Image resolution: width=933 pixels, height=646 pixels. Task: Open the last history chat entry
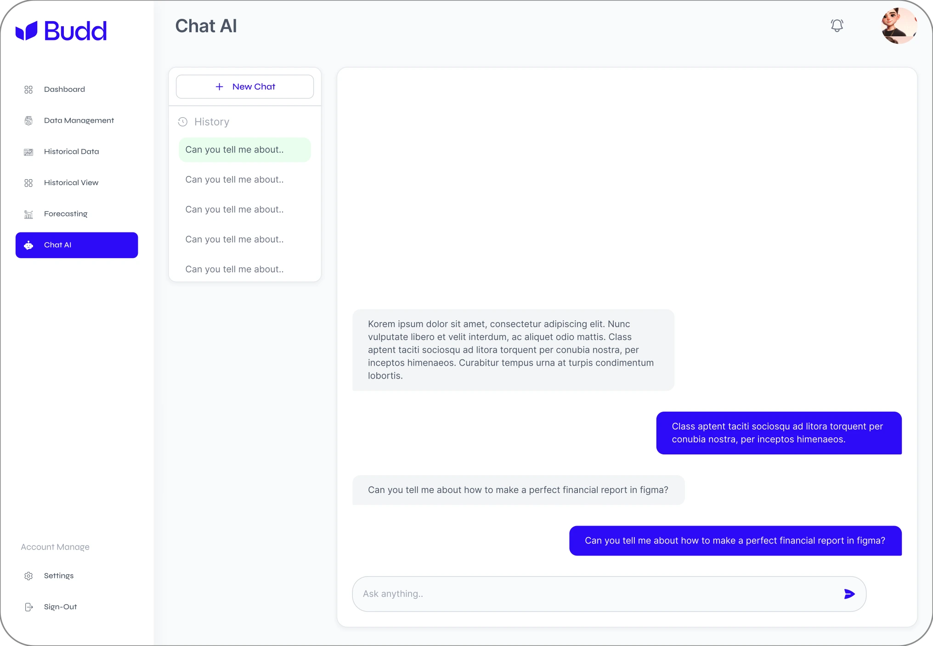point(245,269)
